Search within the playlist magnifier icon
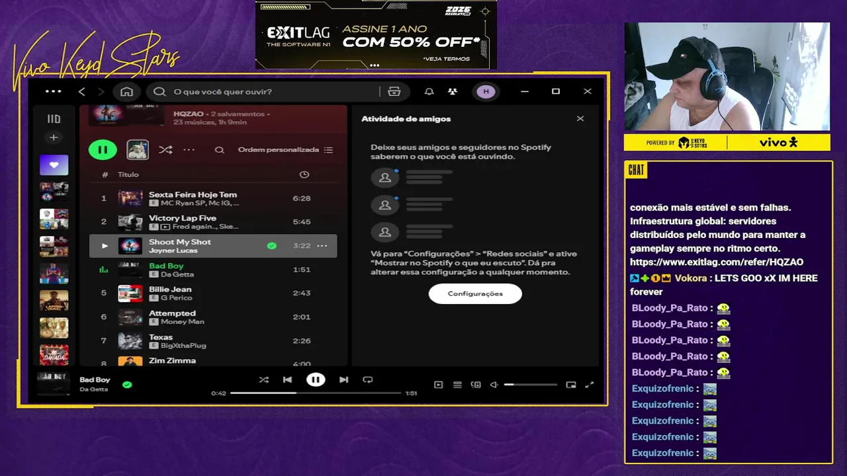Viewport: 847px width, 476px height. (x=219, y=150)
